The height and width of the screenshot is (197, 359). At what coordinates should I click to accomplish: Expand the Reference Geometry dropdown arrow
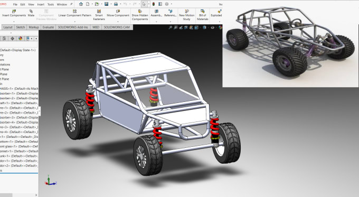[x=171, y=22]
